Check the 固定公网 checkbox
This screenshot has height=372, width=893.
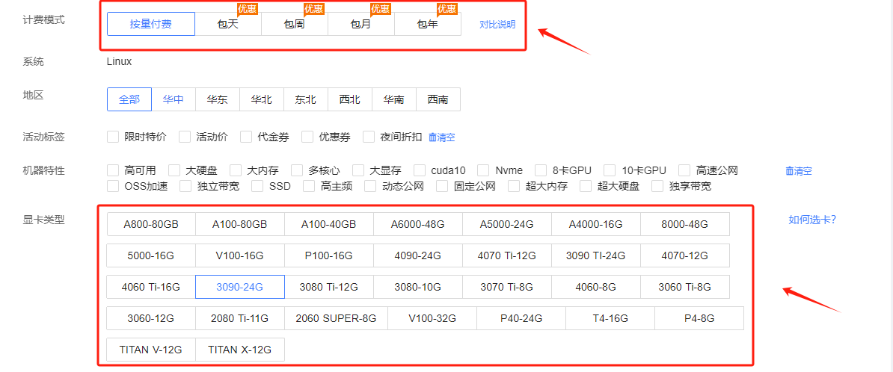(x=442, y=186)
